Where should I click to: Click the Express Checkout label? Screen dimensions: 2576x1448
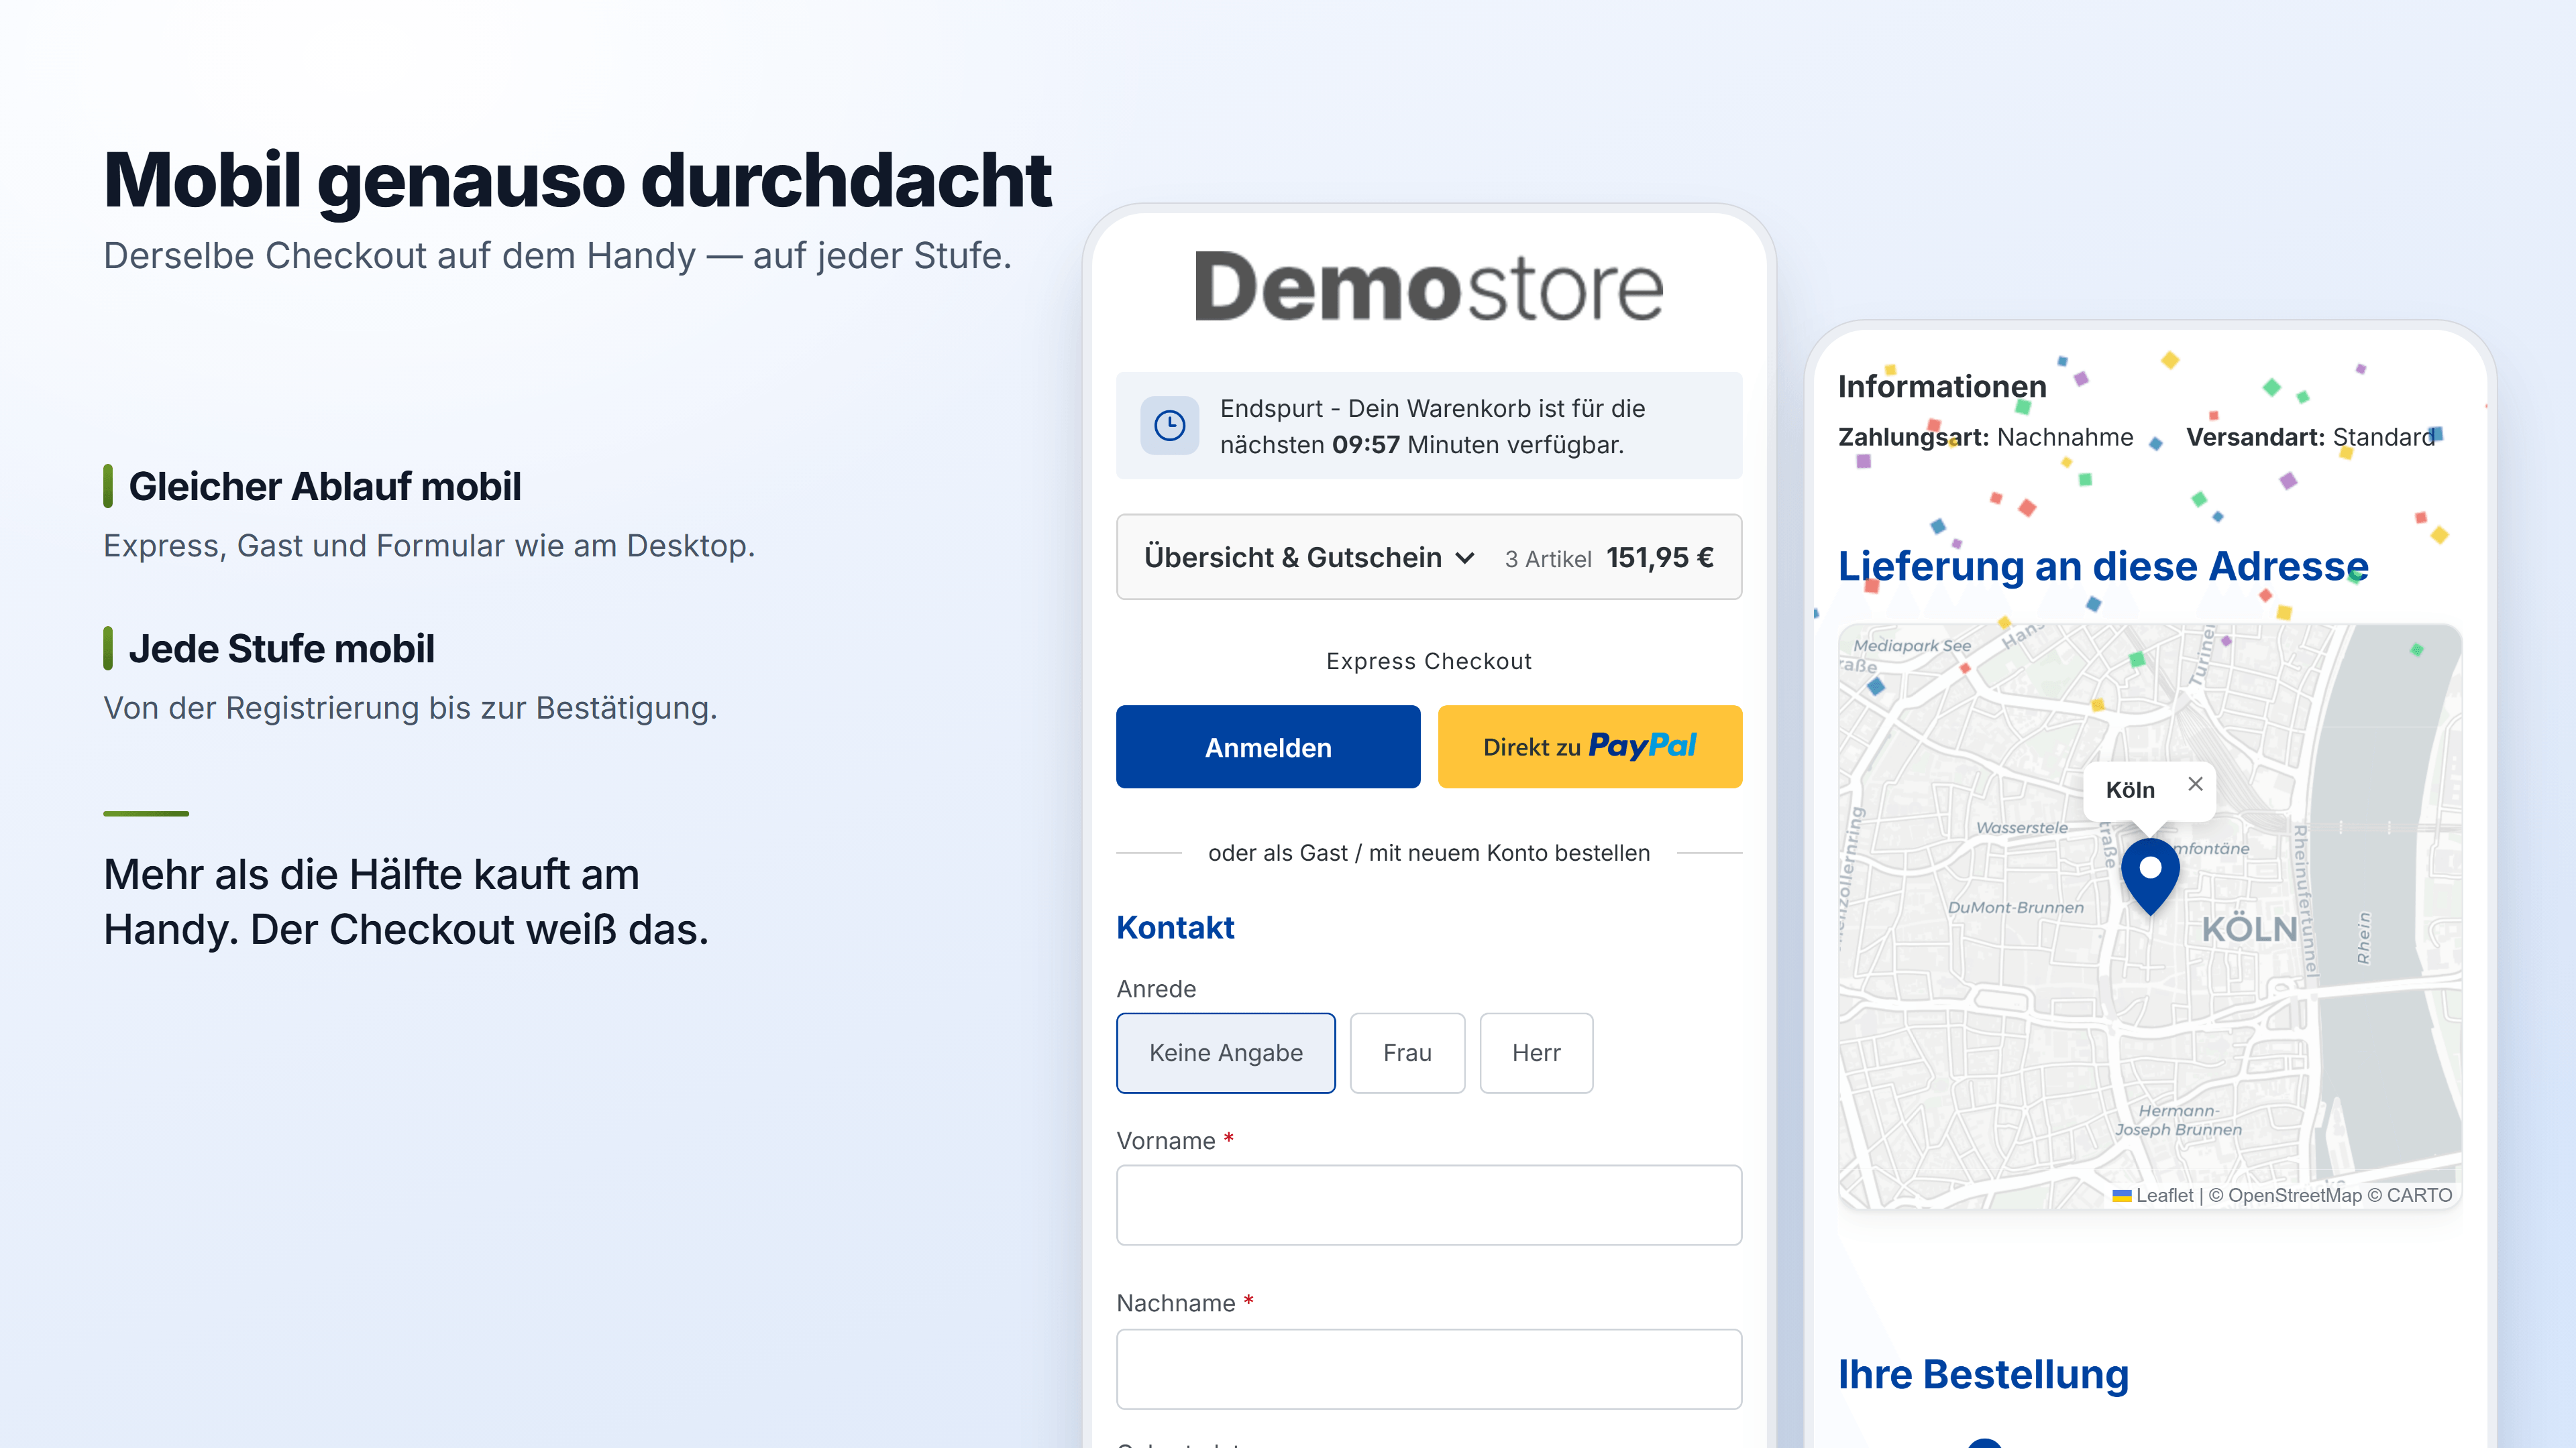(1429, 662)
